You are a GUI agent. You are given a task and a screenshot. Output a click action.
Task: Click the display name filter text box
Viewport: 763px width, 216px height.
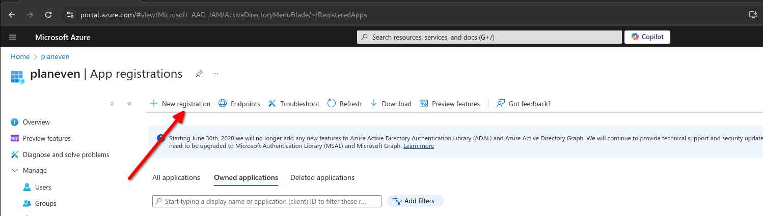267,201
